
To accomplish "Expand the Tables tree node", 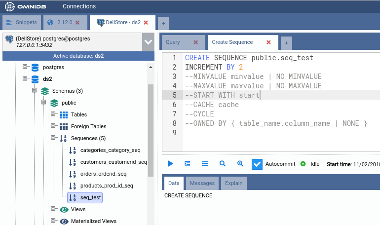I will coord(53,114).
